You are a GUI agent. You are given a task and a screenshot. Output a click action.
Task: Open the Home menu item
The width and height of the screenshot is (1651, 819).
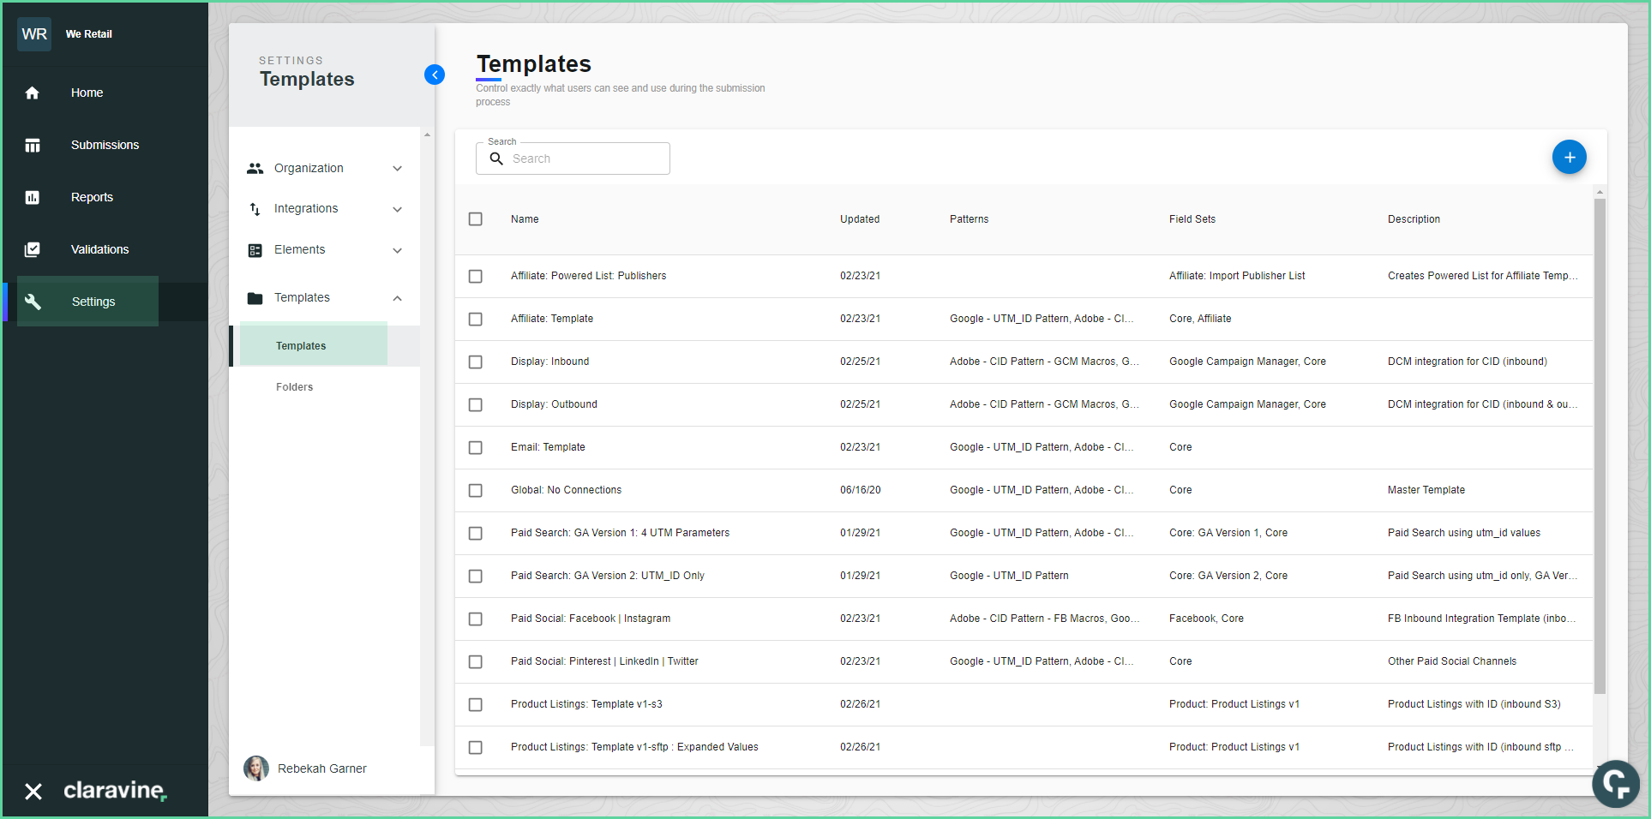pos(87,93)
